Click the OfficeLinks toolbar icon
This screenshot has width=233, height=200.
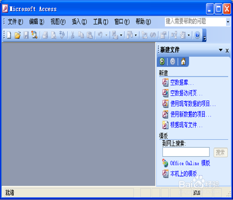click(115, 35)
